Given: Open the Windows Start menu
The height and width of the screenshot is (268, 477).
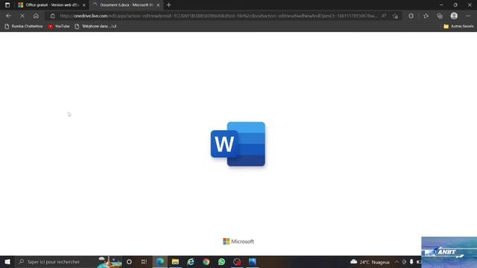Looking at the screenshot, I should [x=7, y=261].
